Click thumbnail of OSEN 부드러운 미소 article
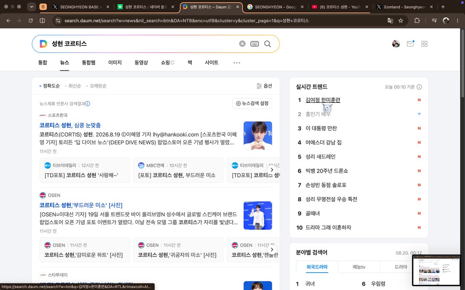Screen dimensions: 465x290 pyautogui.click(x=258, y=215)
